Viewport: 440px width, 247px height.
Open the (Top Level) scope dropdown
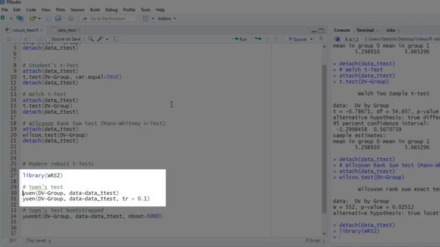coord(38,241)
